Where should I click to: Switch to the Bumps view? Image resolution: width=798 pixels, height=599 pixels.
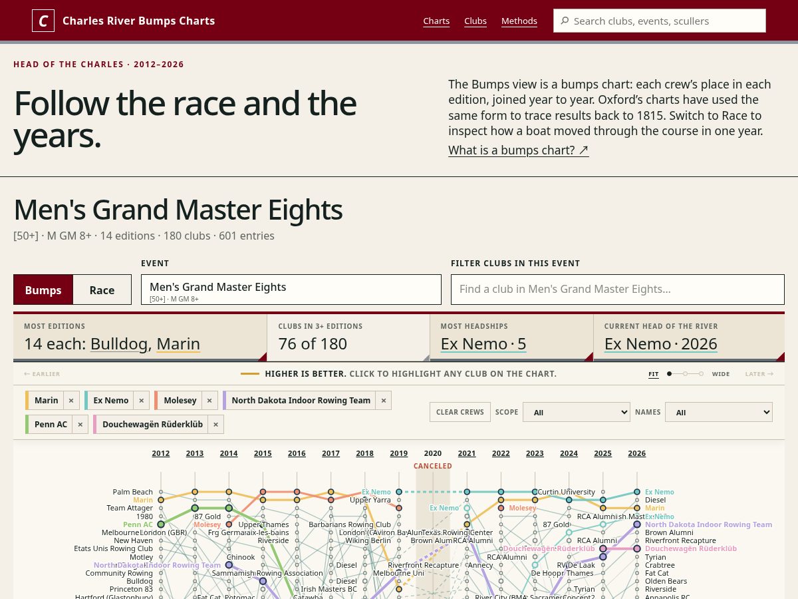tap(43, 290)
